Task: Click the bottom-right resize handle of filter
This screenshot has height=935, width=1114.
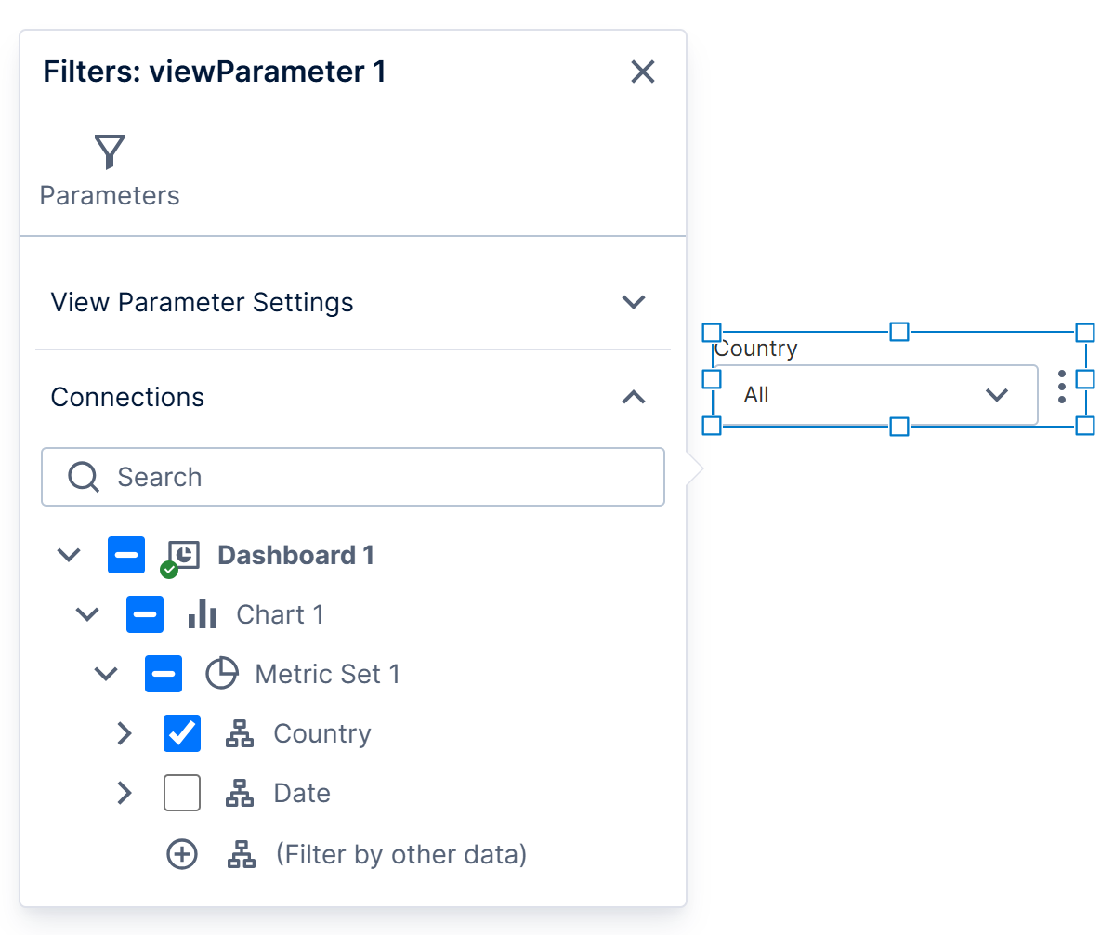Action: pyautogui.click(x=1085, y=426)
